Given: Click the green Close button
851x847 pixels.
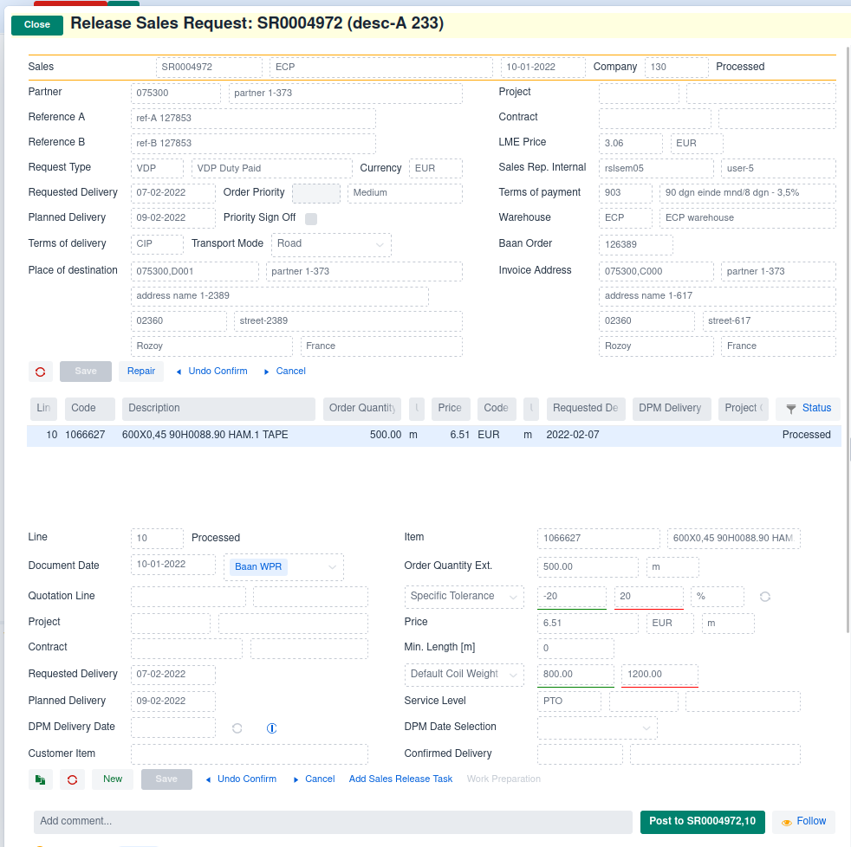Looking at the screenshot, I should tap(37, 25).
